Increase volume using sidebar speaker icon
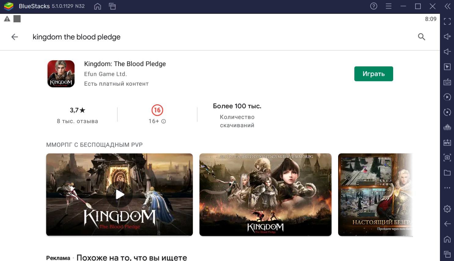Screen dimensions: 454x261 pos(447,36)
